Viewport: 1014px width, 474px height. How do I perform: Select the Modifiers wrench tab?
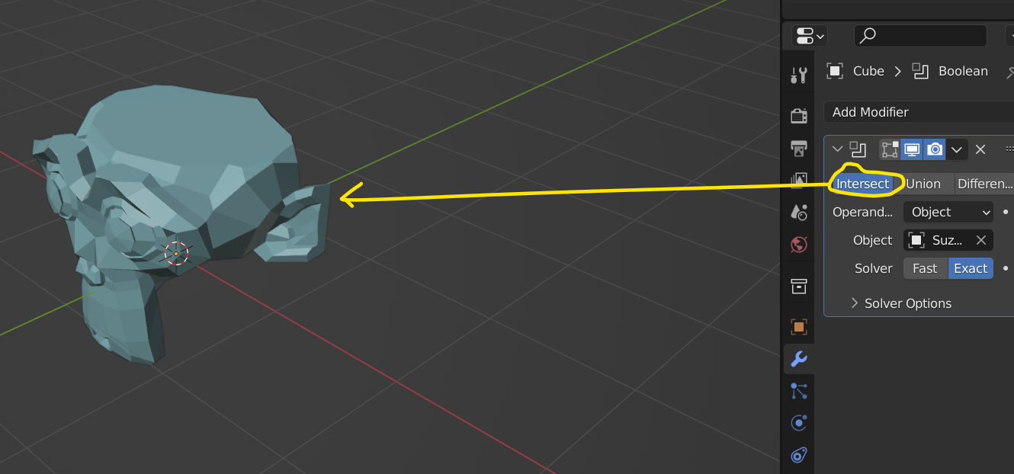798,358
